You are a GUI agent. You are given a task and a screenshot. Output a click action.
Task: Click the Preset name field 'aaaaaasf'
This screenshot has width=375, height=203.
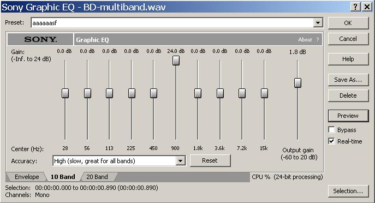click(172, 23)
